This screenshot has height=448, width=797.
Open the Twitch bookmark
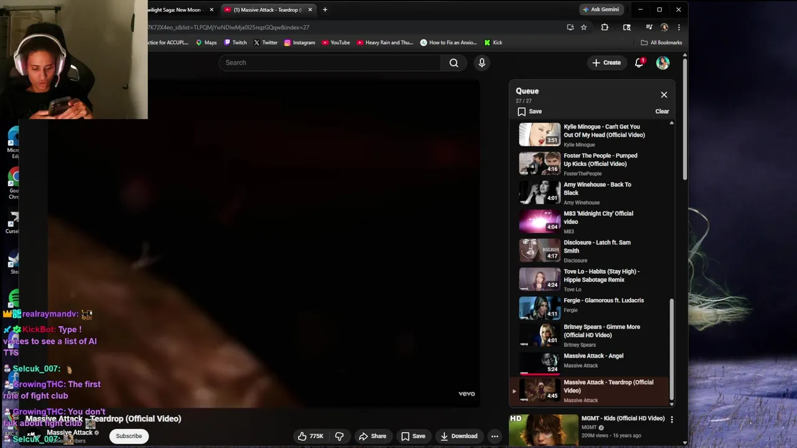click(x=235, y=42)
